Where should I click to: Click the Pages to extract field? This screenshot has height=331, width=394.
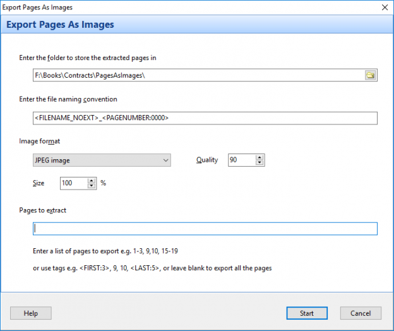[205, 229]
